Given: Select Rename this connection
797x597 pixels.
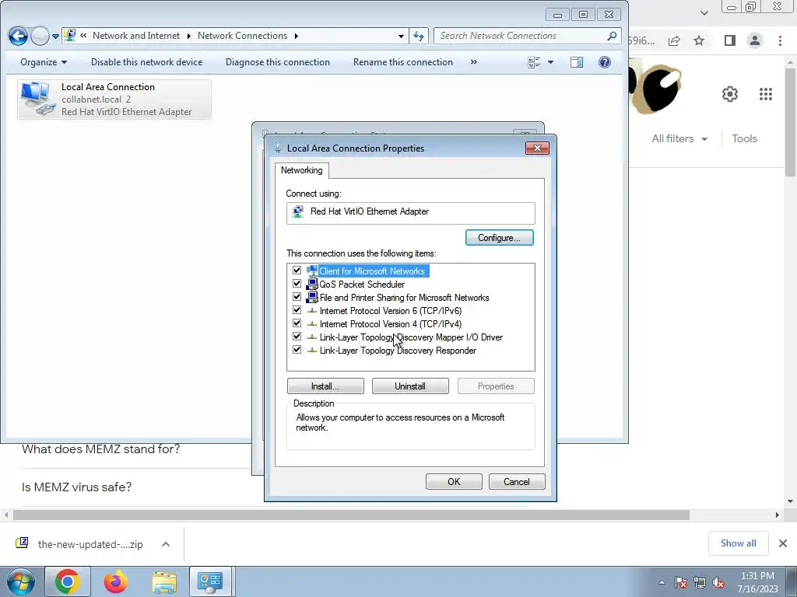Looking at the screenshot, I should tap(403, 62).
